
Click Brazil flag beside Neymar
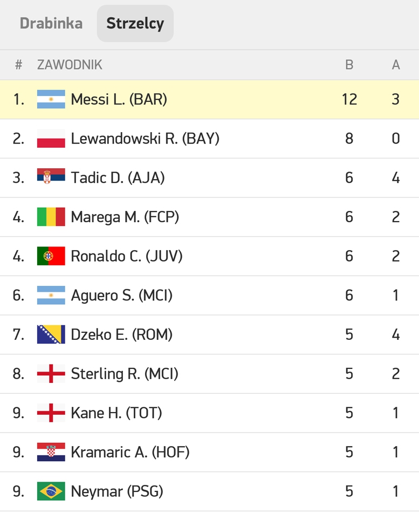[51, 491]
